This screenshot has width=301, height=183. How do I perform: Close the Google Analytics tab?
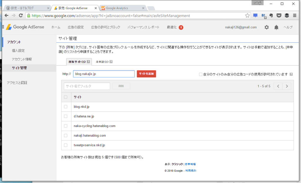pyautogui.click(x=143, y=8)
